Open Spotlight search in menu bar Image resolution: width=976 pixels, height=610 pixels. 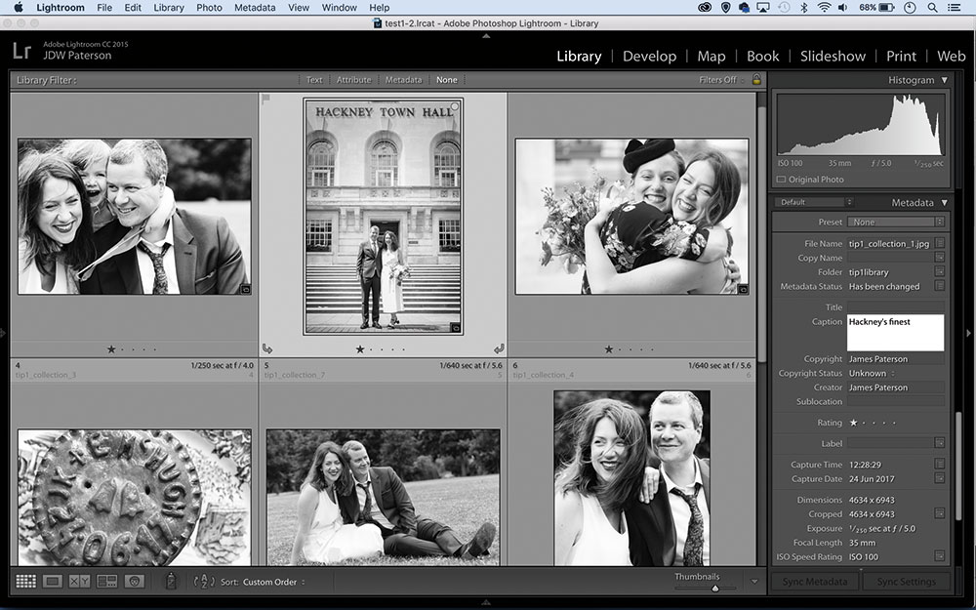tap(932, 8)
